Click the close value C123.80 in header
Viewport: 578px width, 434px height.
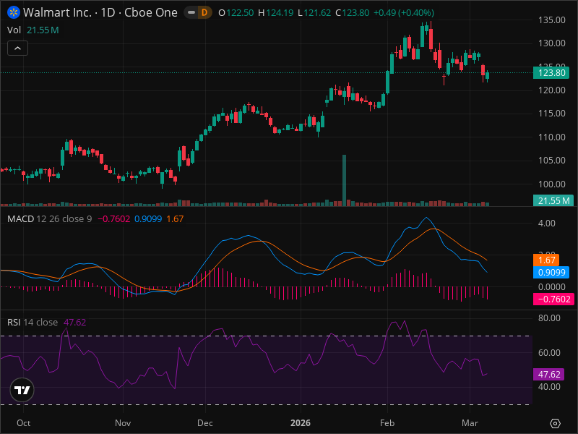click(x=352, y=13)
